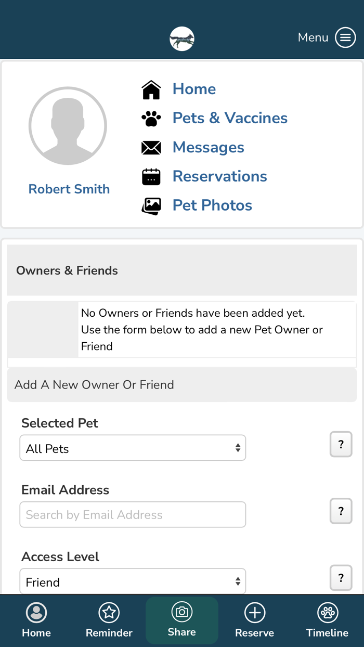Screen dimensions: 364x647
Task: Click the paw icon for Pets & Vaccines
Action: pyautogui.click(x=151, y=118)
